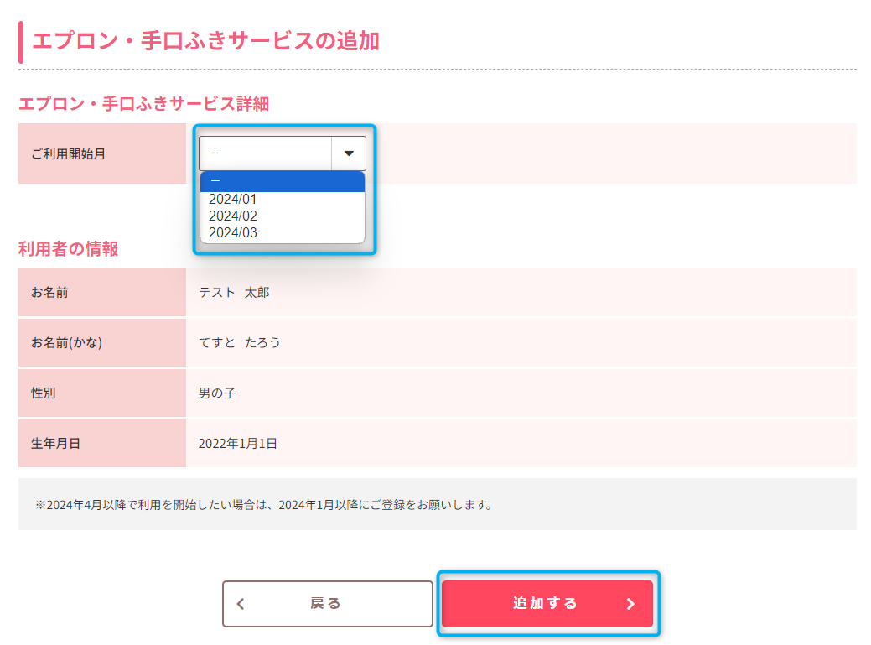Click the right chevron on the 追加する button
The height and width of the screenshot is (645, 871).
pyautogui.click(x=630, y=604)
